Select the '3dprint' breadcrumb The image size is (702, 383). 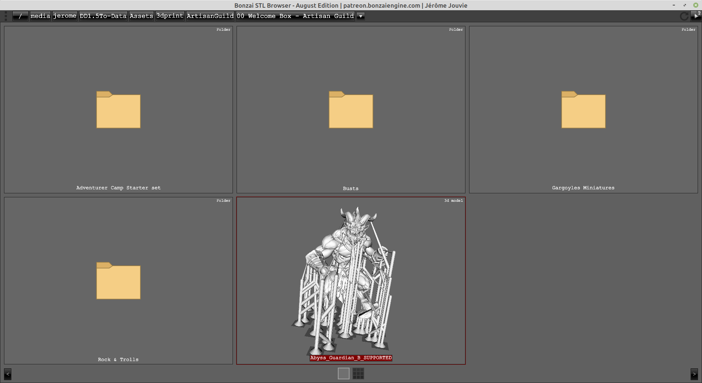coord(170,16)
